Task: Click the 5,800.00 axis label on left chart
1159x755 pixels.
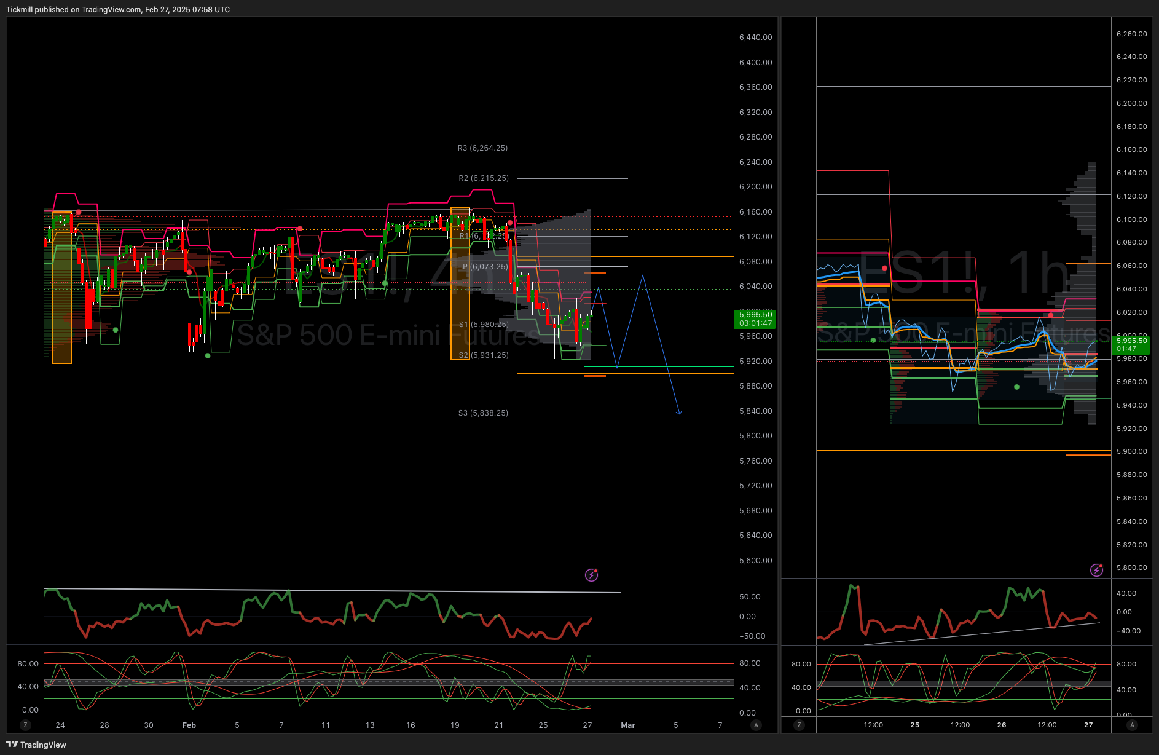Action: pos(755,436)
